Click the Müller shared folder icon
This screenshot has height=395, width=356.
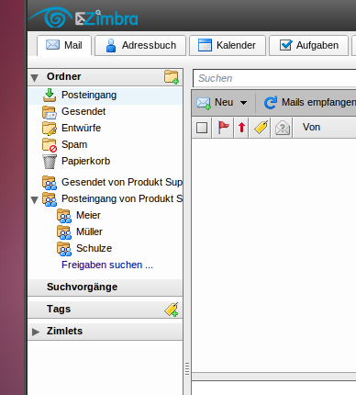coord(64,232)
